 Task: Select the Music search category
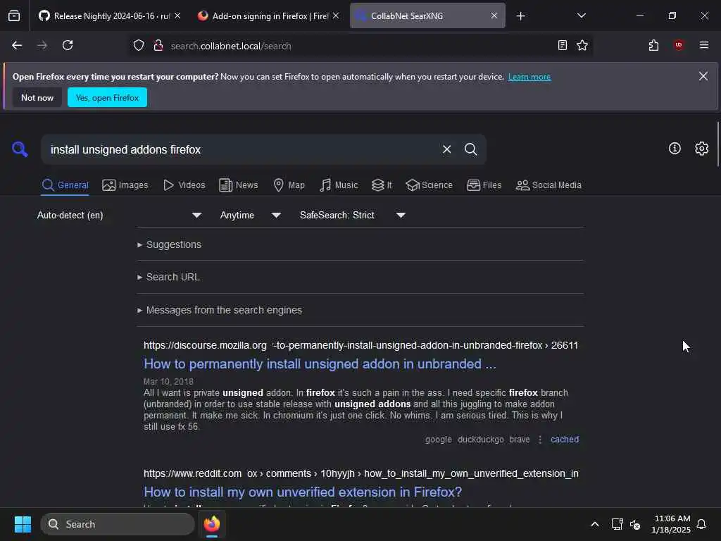[x=339, y=185]
